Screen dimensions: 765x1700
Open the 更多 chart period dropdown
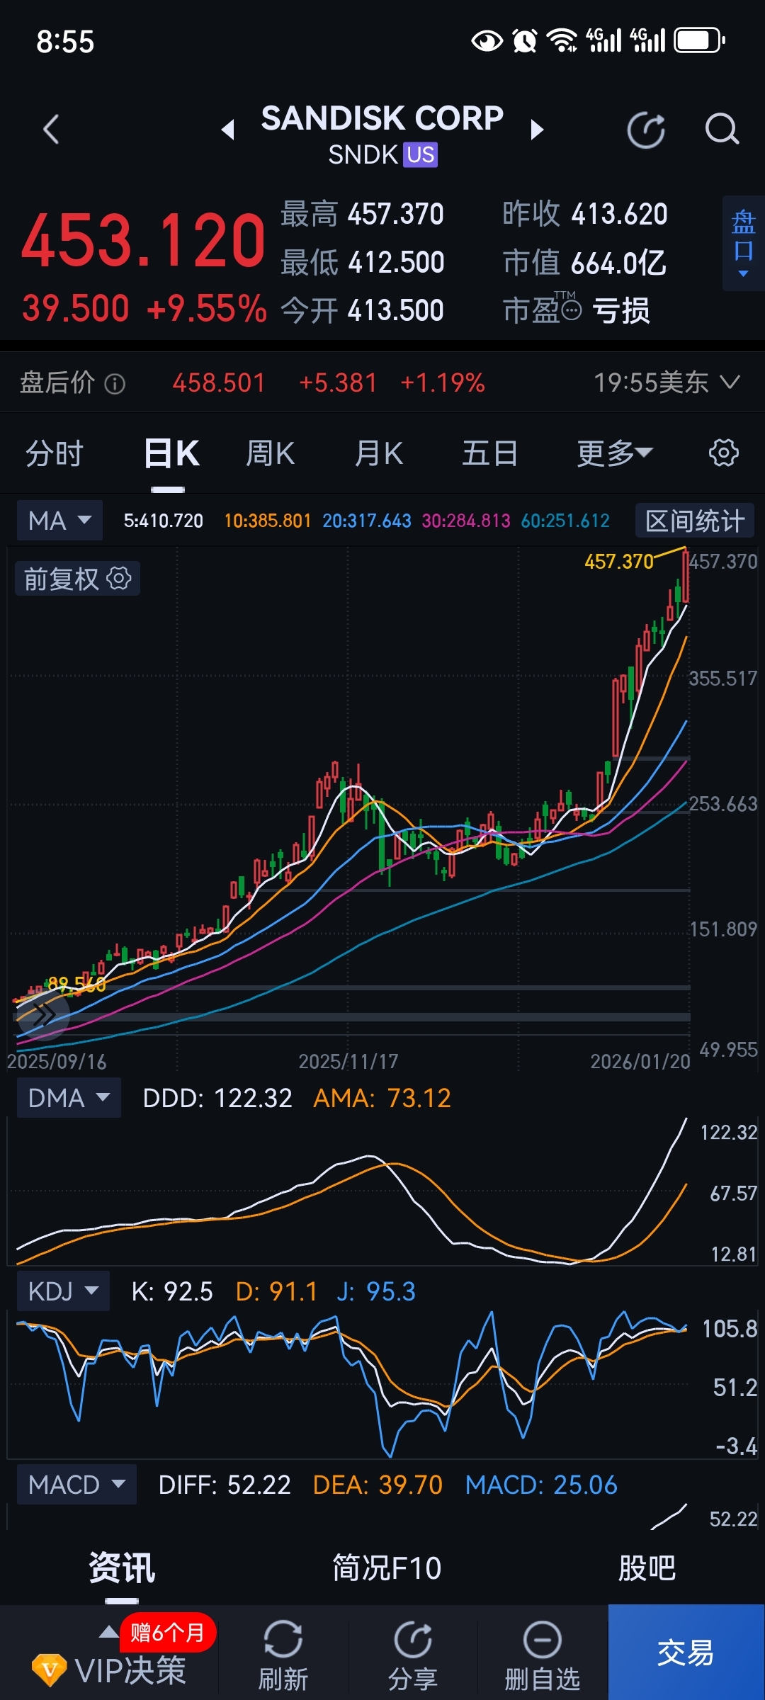pyautogui.click(x=614, y=453)
